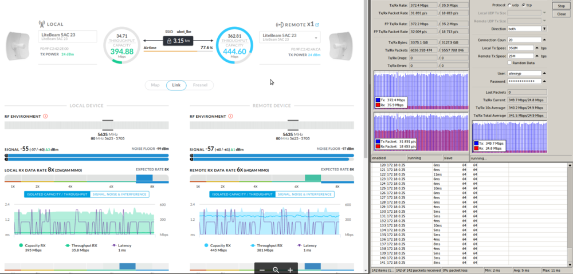573x274 pixels.
Task: Switch to the Fresnel tab
Action: click(x=201, y=85)
